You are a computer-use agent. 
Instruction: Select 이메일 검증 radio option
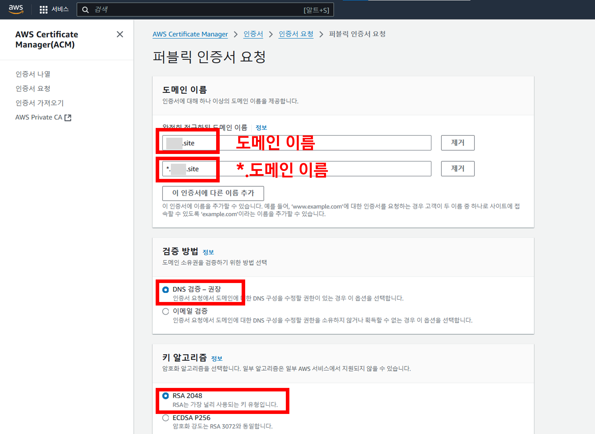click(165, 311)
